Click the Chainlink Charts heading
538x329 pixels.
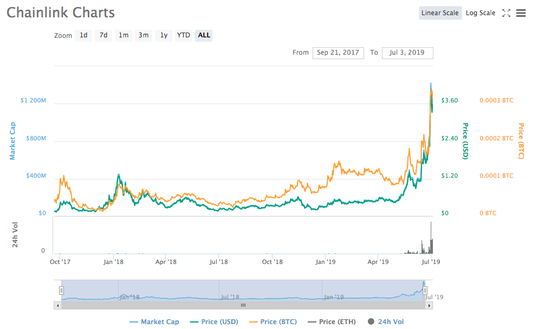pyautogui.click(x=61, y=12)
